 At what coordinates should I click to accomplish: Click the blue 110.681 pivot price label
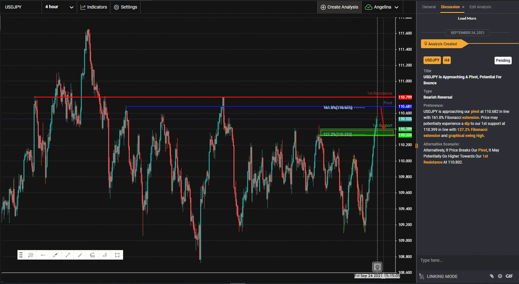(x=405, y=106)
